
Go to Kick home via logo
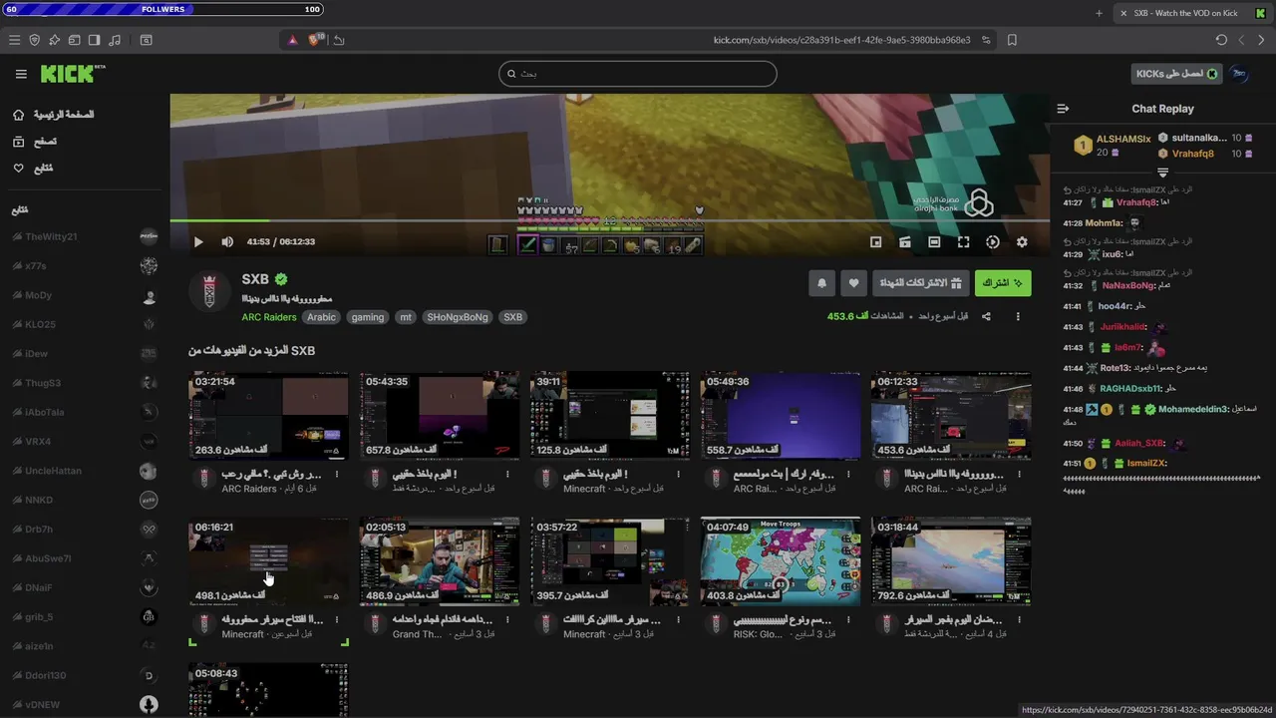coord(72,74)
